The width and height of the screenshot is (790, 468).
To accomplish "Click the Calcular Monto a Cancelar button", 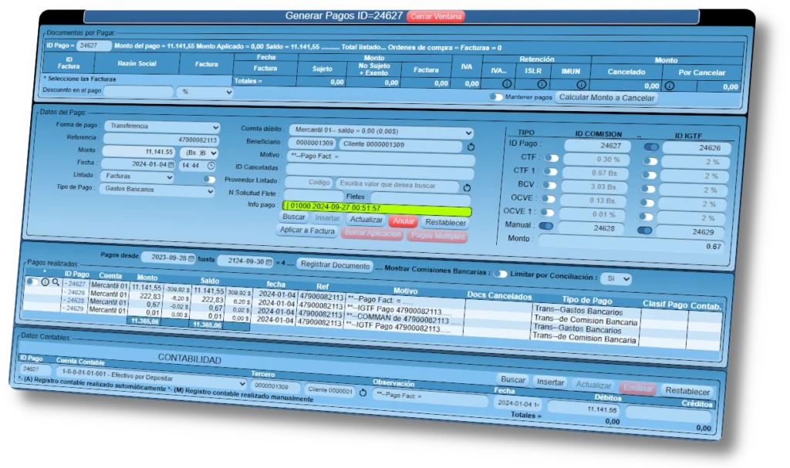I will click(607, 98).
